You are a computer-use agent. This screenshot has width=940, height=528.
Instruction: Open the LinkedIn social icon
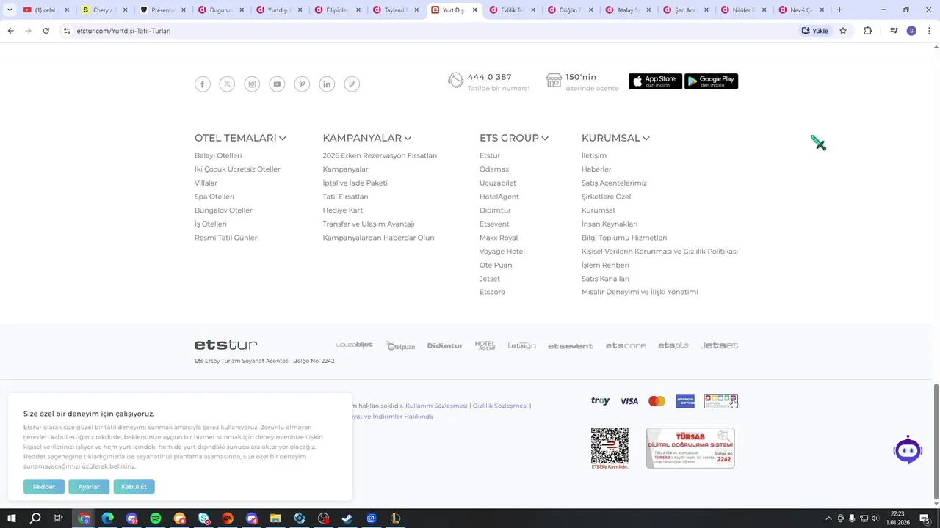click(327, 84)
